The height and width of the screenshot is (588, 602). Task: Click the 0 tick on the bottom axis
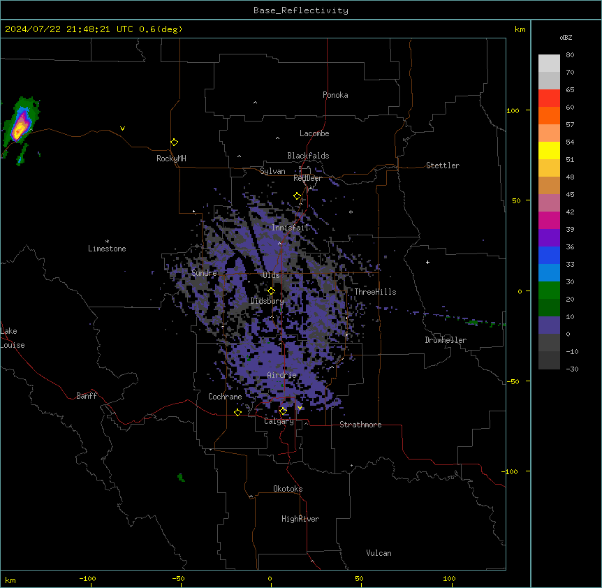click(x=270, y=578)
